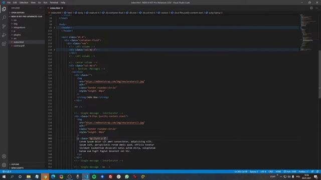Image resolution: width=321 pixels, height=180 pixels.
Task: Open the Go menu
Action: tap(40, 2)
